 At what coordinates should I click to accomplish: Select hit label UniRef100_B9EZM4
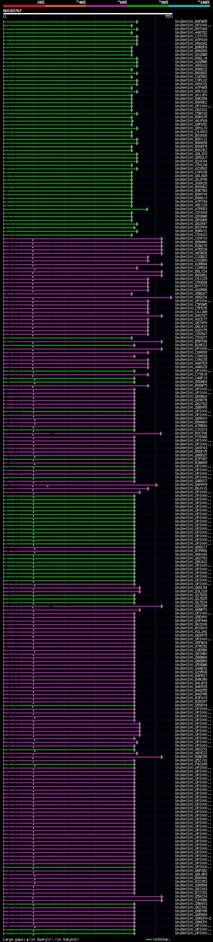191,99
